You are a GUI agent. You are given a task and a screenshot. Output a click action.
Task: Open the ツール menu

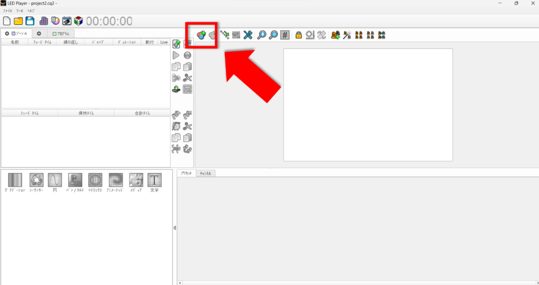point(20,11)
